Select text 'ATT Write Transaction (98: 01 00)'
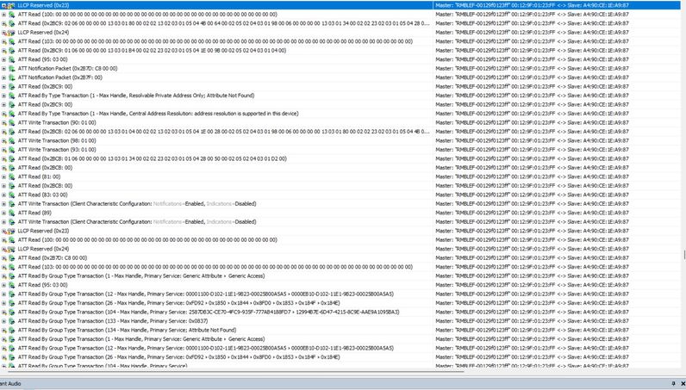This screenshot has width=686, height=390. tap(57, 140)
